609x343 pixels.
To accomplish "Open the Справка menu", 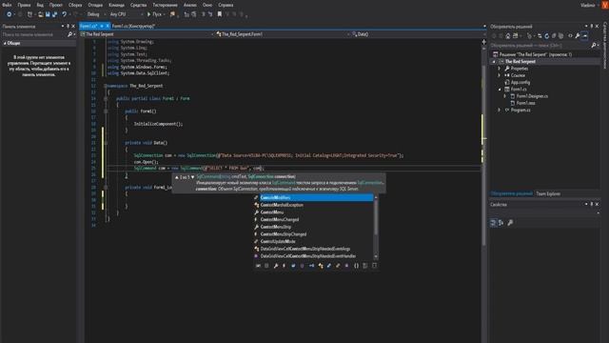I will [x=226, y=5].
